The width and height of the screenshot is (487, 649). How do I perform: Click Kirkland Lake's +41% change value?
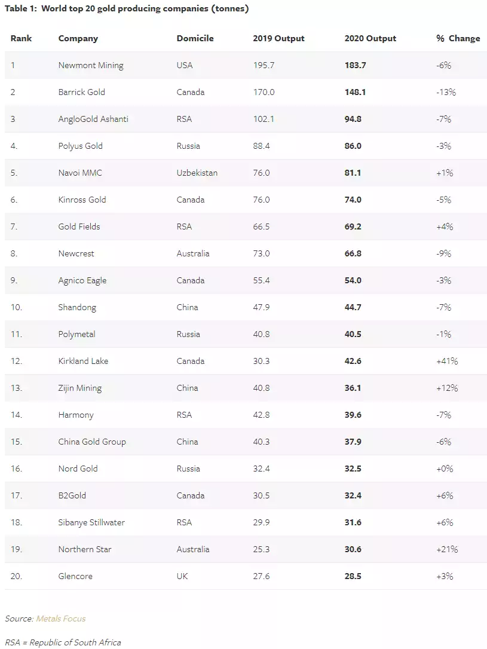447,361
